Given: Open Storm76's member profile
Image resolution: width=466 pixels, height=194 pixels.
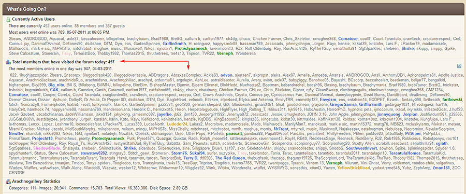Looking at the screenshot, I should click(x=179, y=153).
